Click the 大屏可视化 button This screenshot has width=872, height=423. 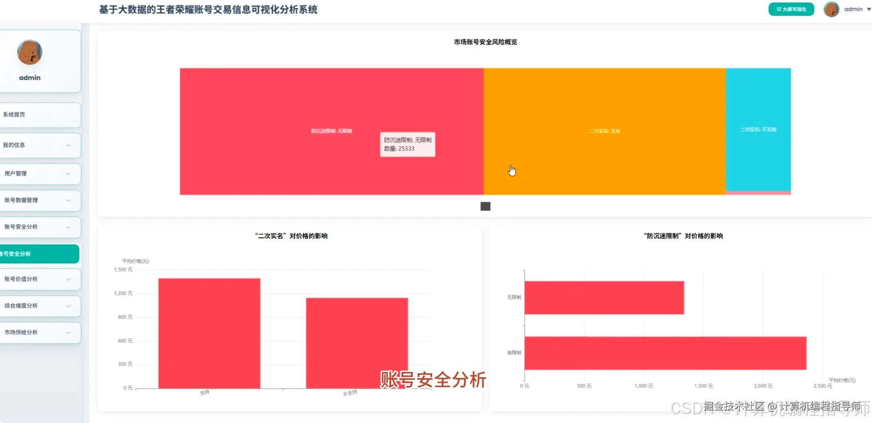790,9
